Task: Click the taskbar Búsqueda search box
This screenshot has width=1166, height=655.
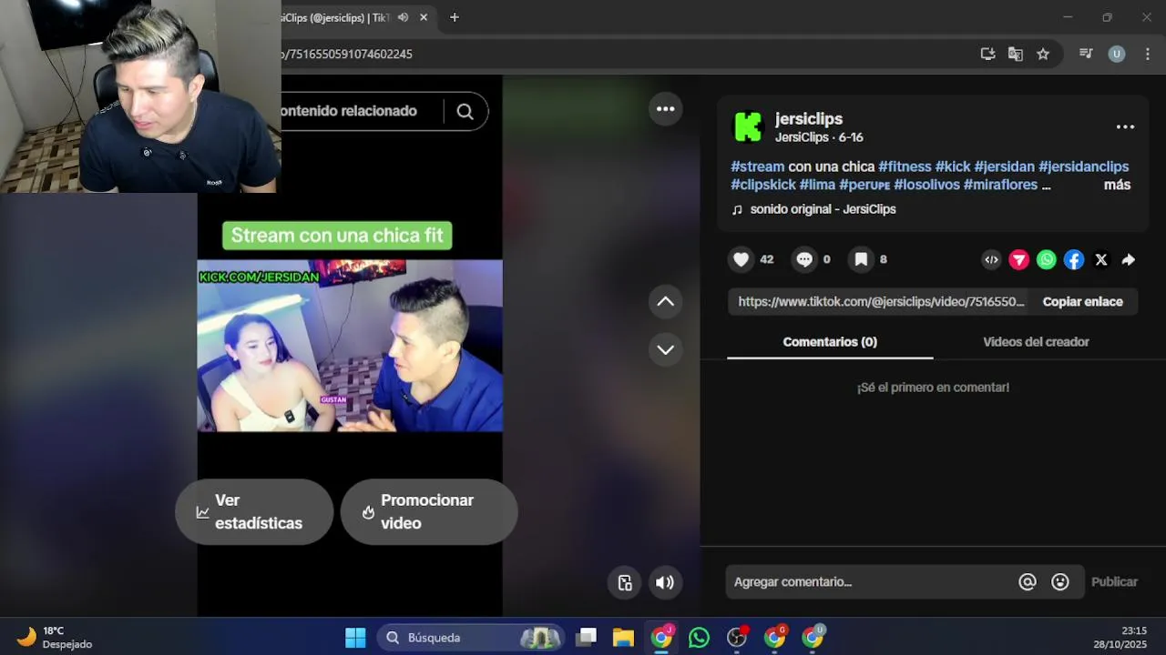Action: click(469, 638)
